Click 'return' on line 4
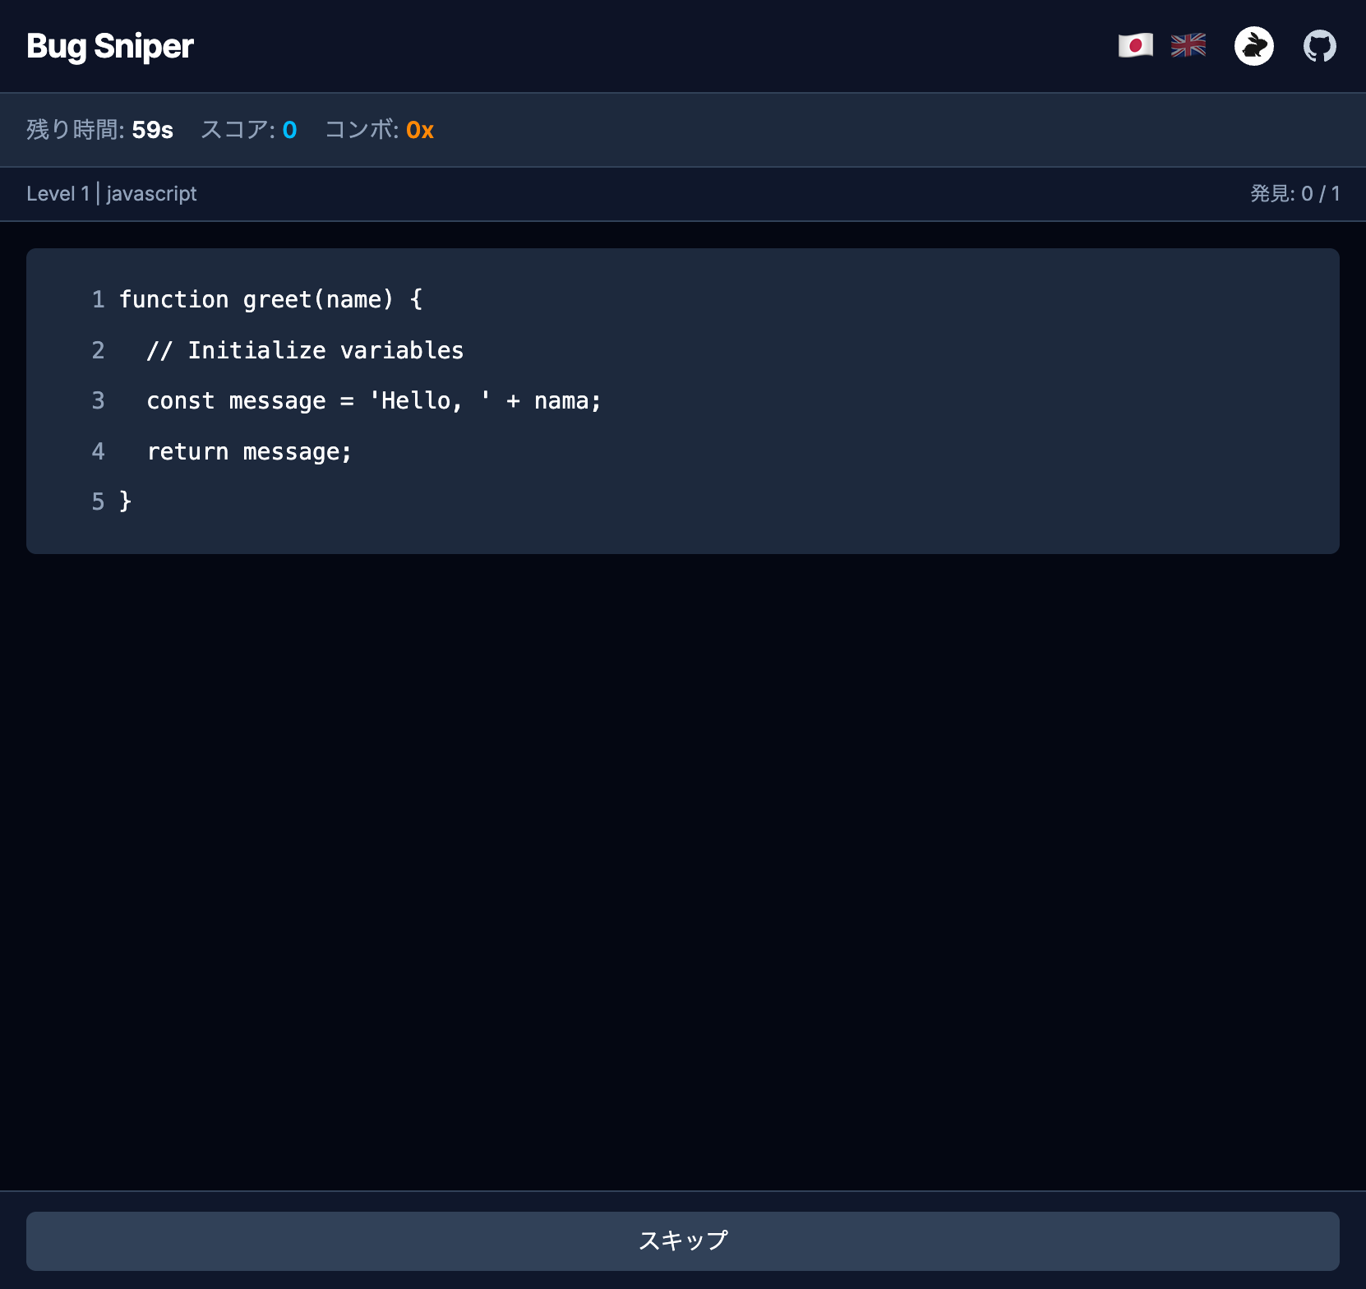 coord(188,452)
